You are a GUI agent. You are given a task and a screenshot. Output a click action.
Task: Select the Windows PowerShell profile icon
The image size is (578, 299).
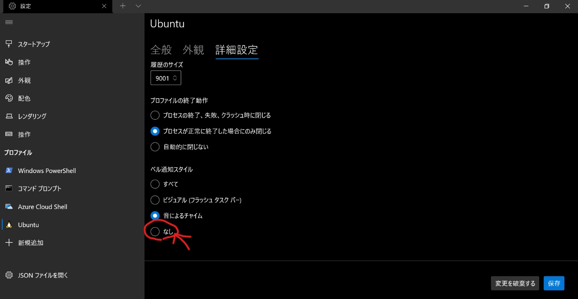(x=9, y=171)
